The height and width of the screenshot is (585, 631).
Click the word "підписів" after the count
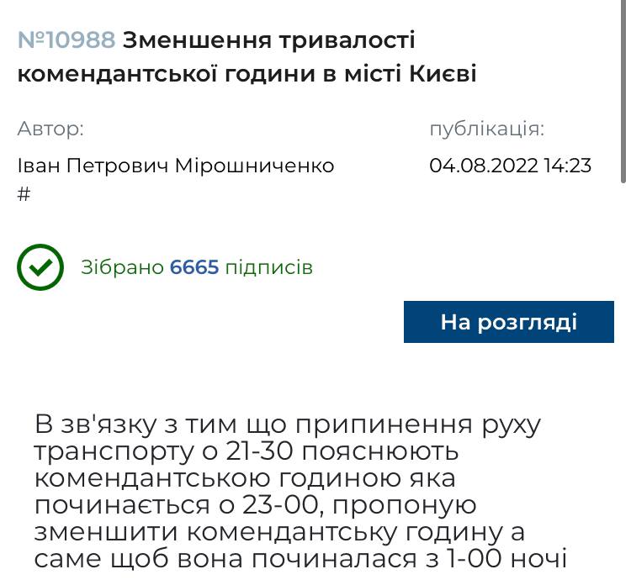tap(269, 267)
